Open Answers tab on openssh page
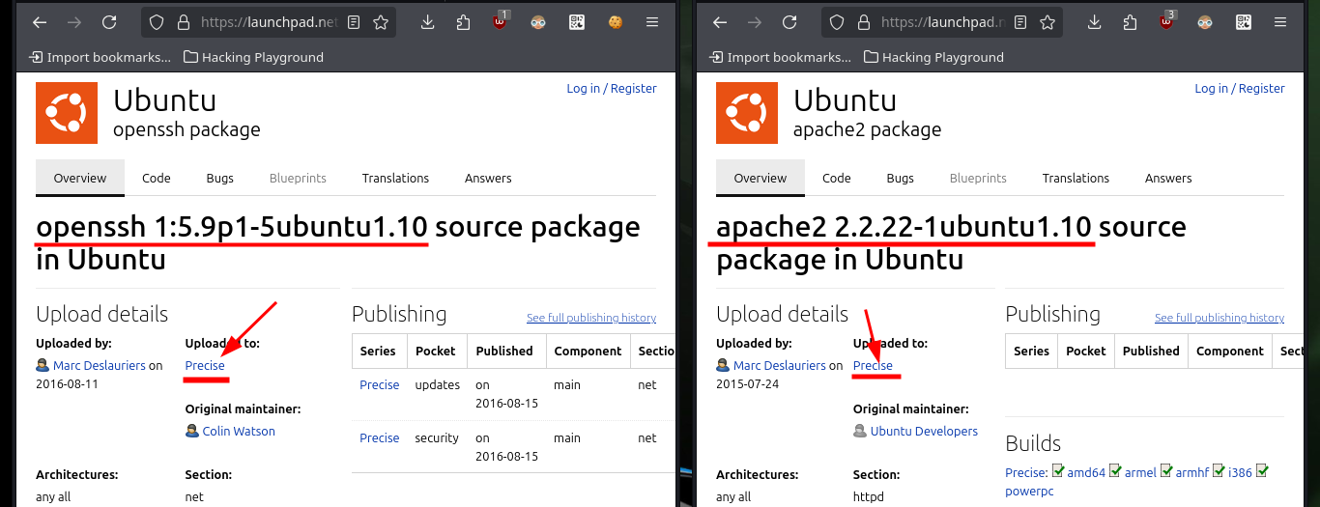The height and width of the screenshot is (507, 1320). tap(488, 178)
